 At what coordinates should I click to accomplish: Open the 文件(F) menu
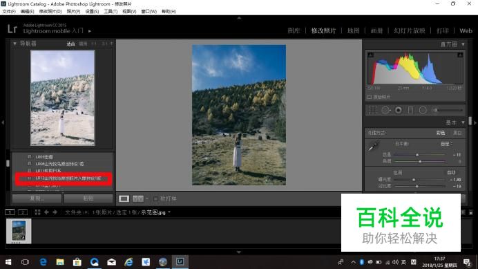pyautogui.click(x=9, y=11)
